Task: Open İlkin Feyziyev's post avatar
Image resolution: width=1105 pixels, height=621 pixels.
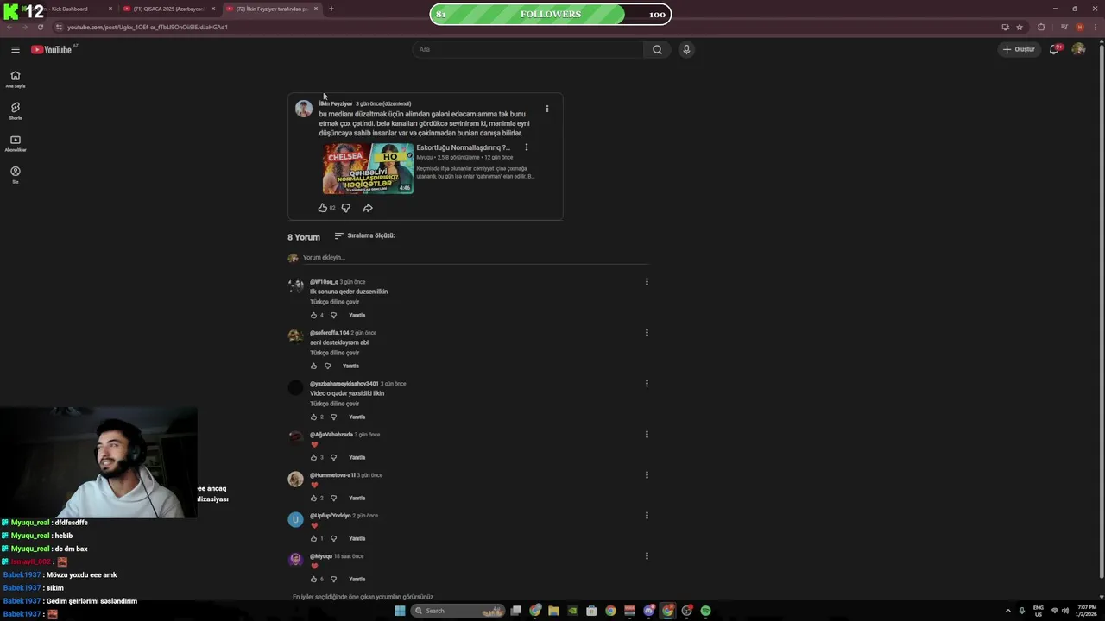Action: [x=304, y=109]
